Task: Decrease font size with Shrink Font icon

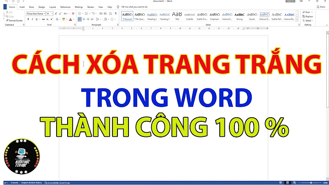Action: 60,14
